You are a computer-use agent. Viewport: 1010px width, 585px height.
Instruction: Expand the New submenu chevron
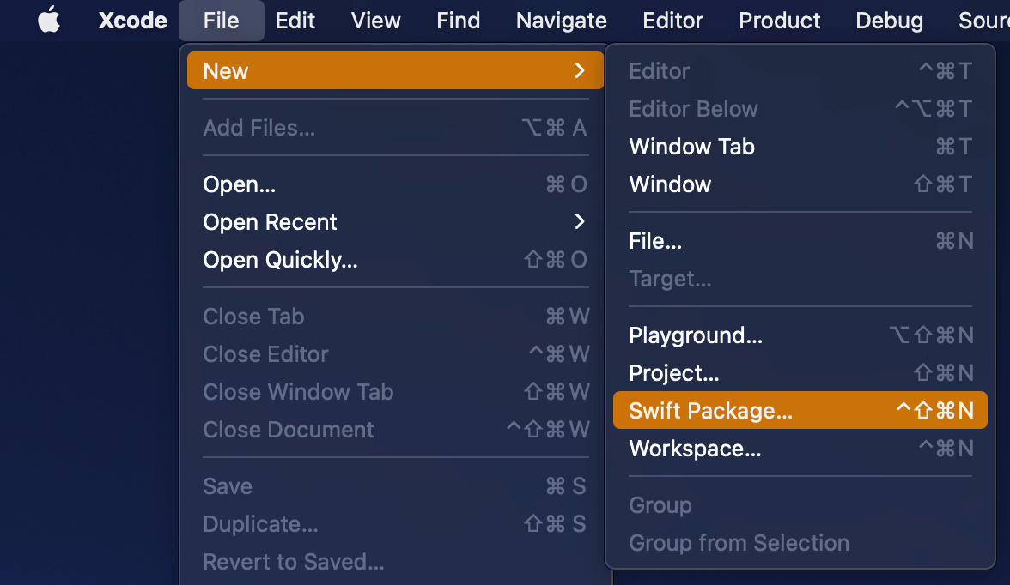580,71
